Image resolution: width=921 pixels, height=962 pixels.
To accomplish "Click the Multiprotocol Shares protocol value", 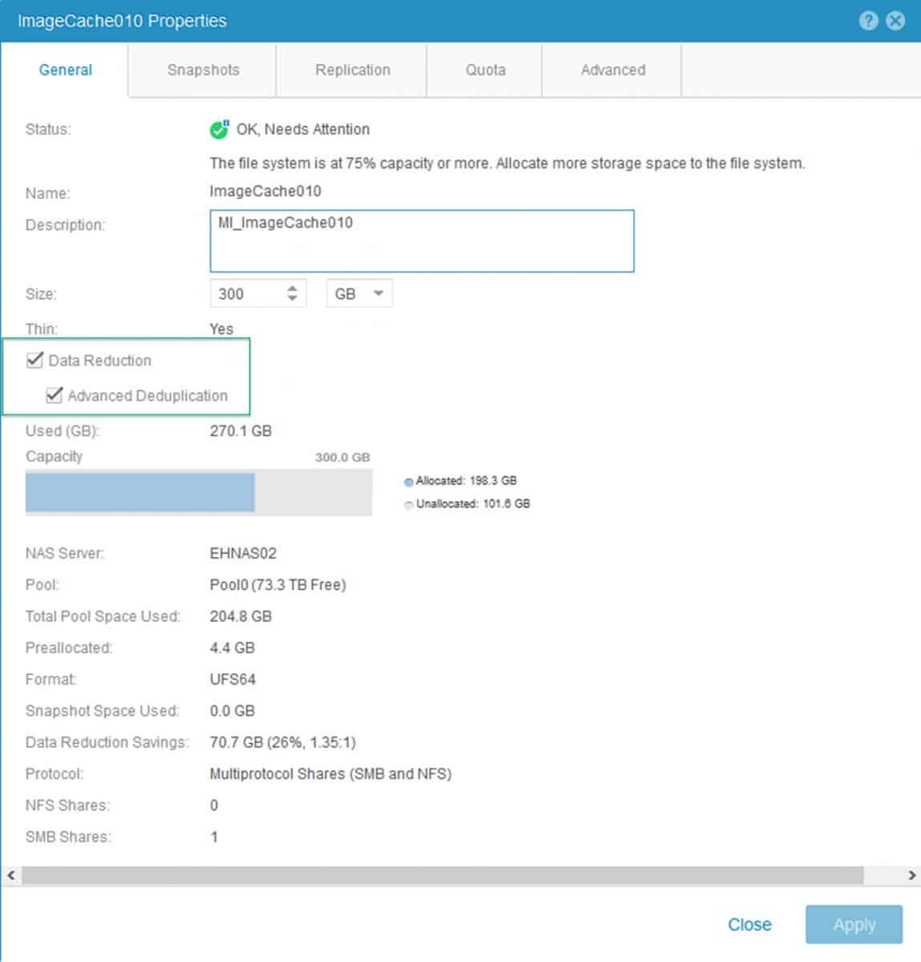I will (x=331, y=774).
